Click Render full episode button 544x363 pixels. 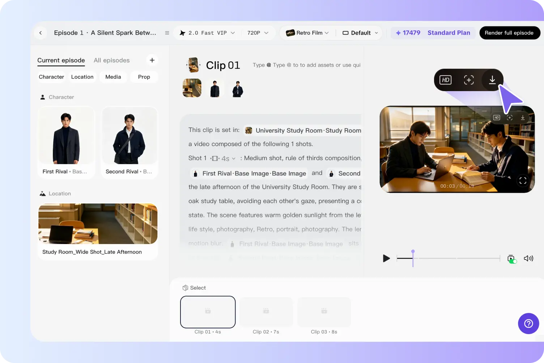(x=509, y=33)
